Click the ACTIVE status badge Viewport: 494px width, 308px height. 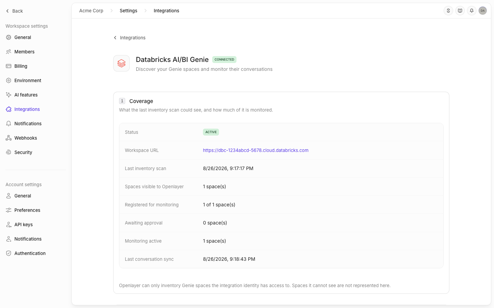point(211,132)
